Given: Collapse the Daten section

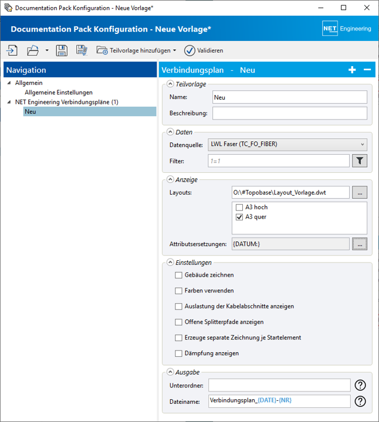Looking at the screenshot, I should pos(170,132).
